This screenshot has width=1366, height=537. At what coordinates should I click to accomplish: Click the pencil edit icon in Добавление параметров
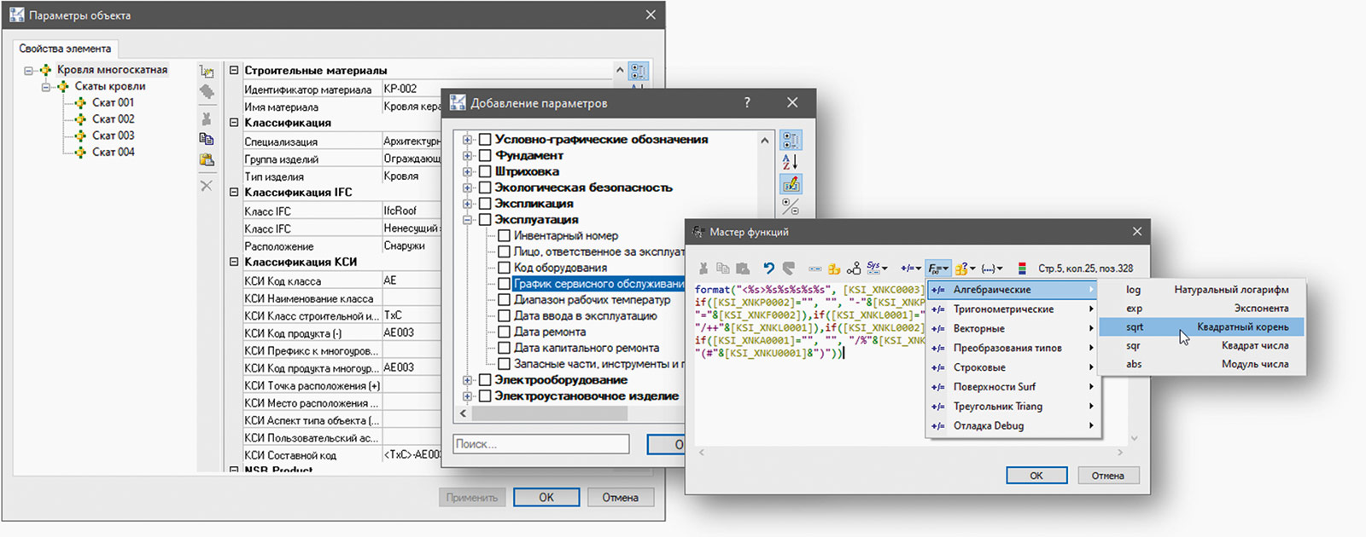(x=791, y=184)
